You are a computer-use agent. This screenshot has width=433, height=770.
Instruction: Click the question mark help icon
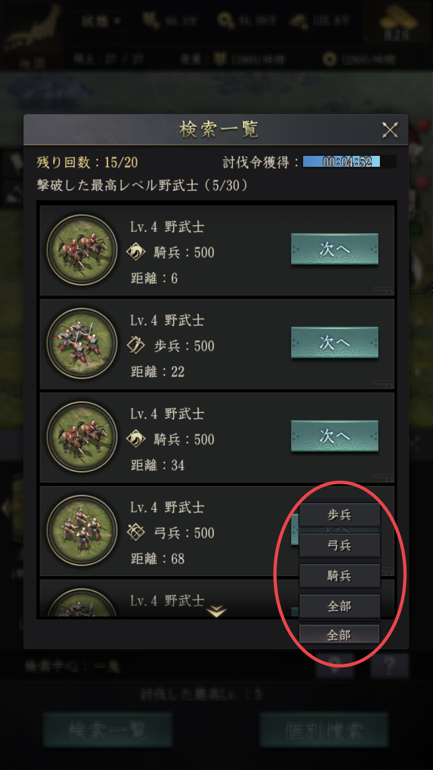click(x=389, y=666)
